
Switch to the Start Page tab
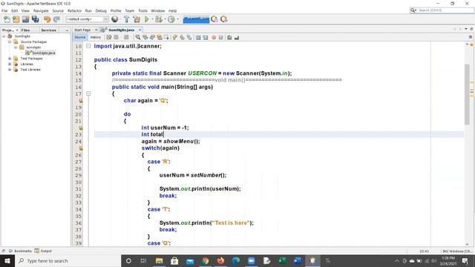(x=82, y=30)
